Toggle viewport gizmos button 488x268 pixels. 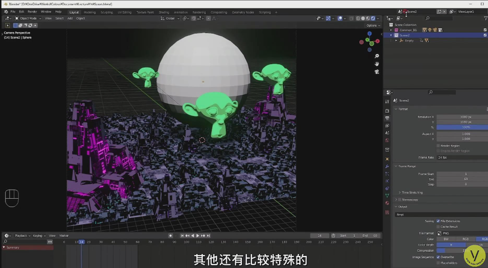[328, 18]
